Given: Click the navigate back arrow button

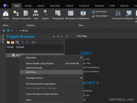Looking at the screenshot, I should 4,31.
